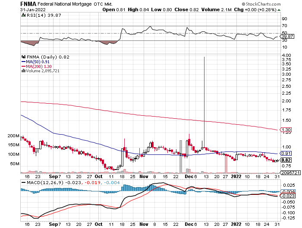Click the 4.00 price axis label
302x228 pixels.
point(286,55)
